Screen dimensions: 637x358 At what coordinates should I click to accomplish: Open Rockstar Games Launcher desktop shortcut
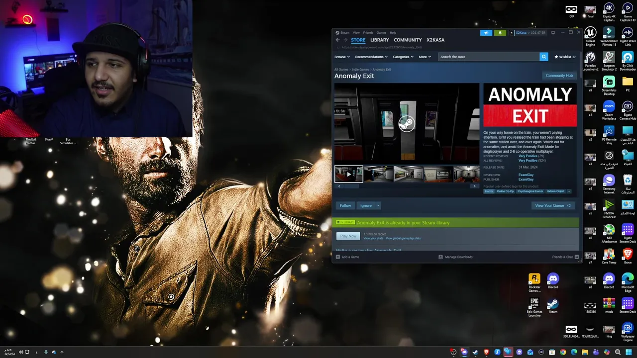tap(534, 282)
